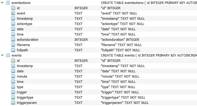Screen dimensions: 197x106
Task: Click the eventactions id primary key icon
Action: coord(13,8)
